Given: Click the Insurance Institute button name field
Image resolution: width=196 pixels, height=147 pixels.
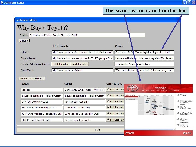Looking at the screenshot, I should tap(41, 96).
